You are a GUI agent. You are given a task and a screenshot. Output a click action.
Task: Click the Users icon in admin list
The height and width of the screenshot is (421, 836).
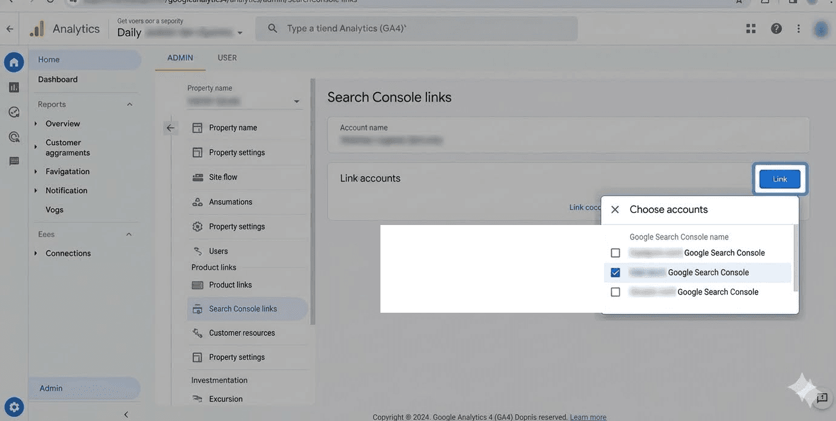(197, 251)
